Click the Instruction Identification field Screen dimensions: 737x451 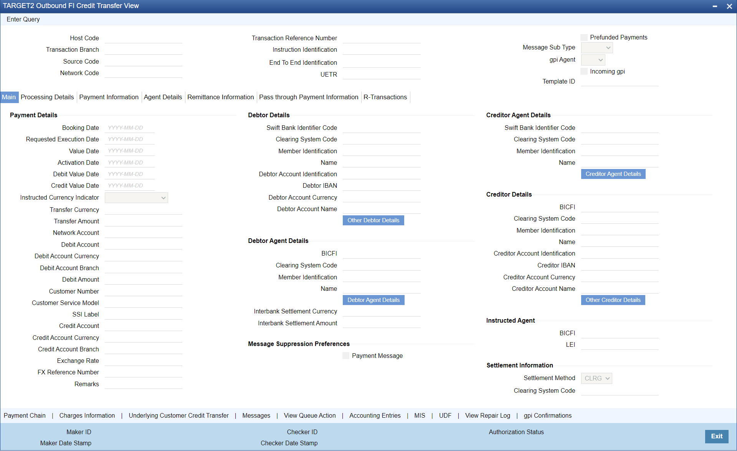click(382, 50)
